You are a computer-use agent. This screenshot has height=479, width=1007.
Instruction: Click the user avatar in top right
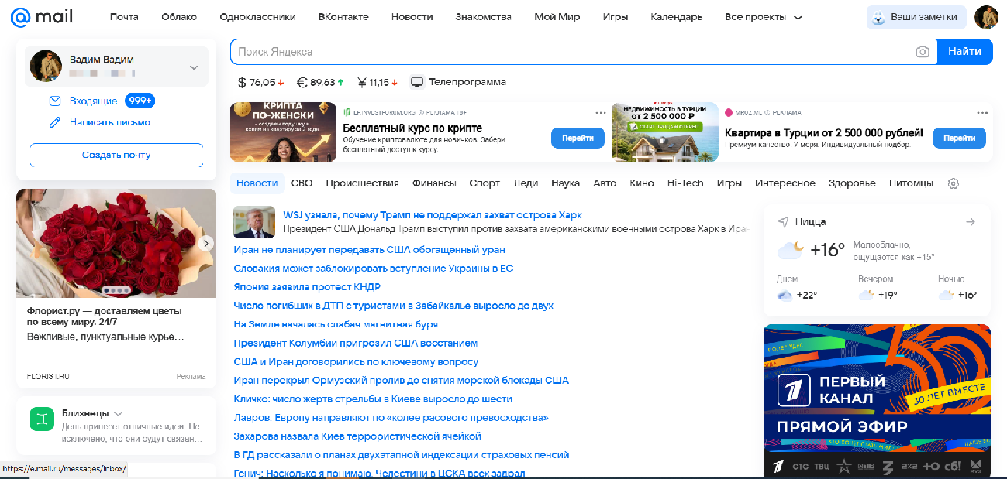click(986, 17)
